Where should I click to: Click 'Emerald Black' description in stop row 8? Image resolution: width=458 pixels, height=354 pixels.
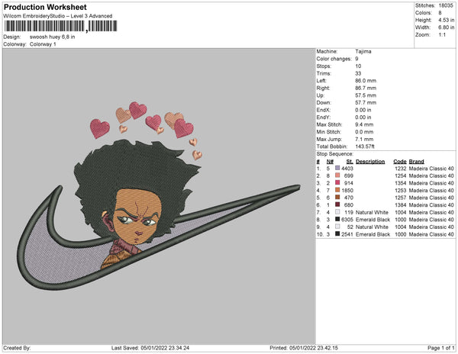click(x=373, y=220)
